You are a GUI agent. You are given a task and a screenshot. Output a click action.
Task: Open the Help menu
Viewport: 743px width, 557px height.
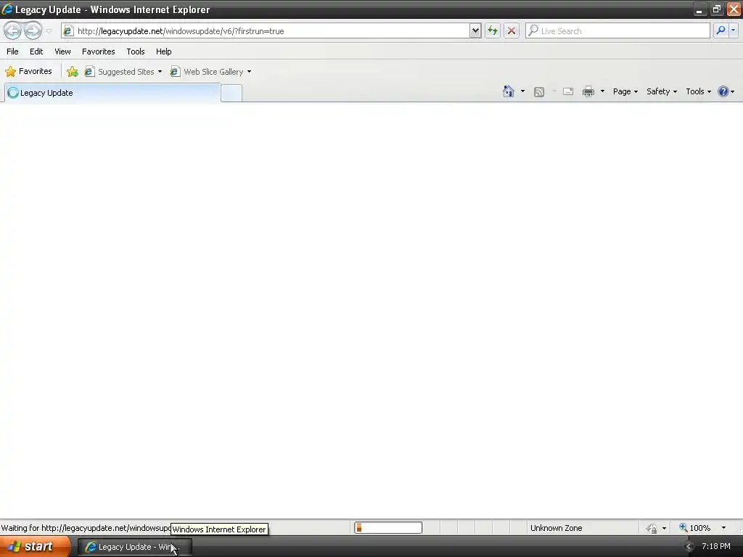(x=163, y=51)
